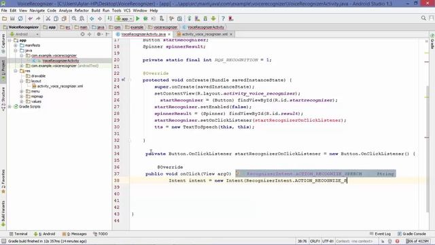Click the Undo arrow icon
Image resolution: width=435 pixels, height=245 pixels.
[x=30, y=18]
